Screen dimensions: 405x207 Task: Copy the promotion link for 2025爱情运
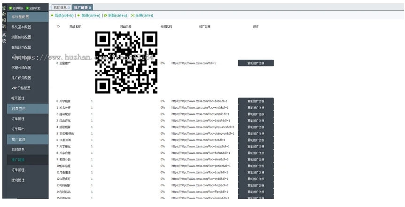[x=256, y=134]
